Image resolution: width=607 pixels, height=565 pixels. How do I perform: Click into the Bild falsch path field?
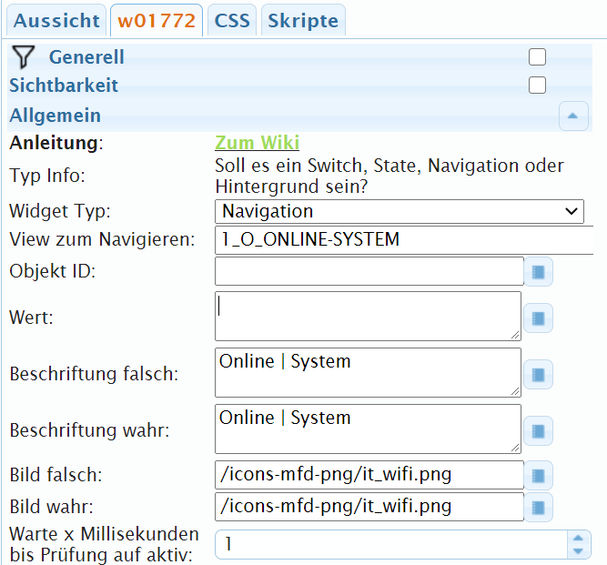(369, 474)
